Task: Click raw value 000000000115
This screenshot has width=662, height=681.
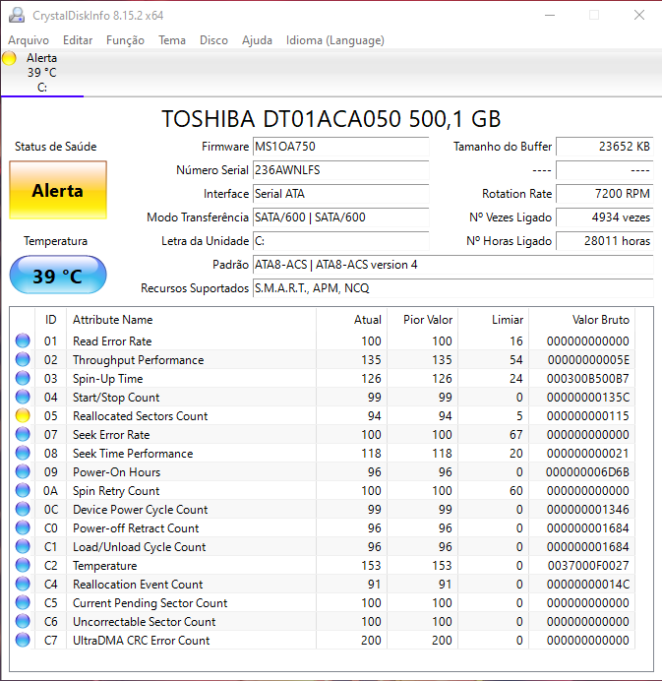Action: coord(588,416)
